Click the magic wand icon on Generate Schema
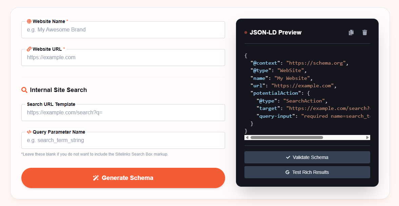This screenshot has width=399, height=206. pos(96,178)
